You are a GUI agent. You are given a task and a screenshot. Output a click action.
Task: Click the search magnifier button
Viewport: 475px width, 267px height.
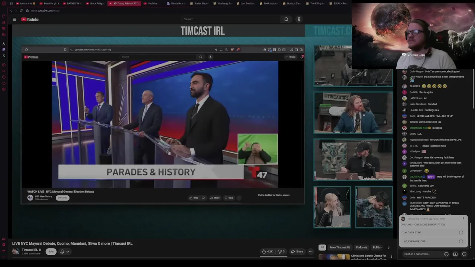click(286, 19)
